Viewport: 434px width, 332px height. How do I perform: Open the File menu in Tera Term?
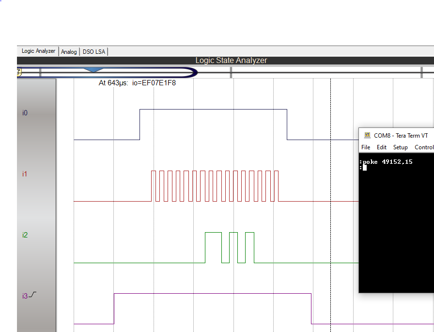(366, 147)
